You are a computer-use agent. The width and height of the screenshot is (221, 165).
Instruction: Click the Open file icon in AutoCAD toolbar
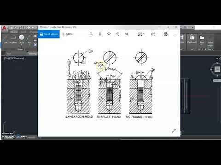(16, 27)
